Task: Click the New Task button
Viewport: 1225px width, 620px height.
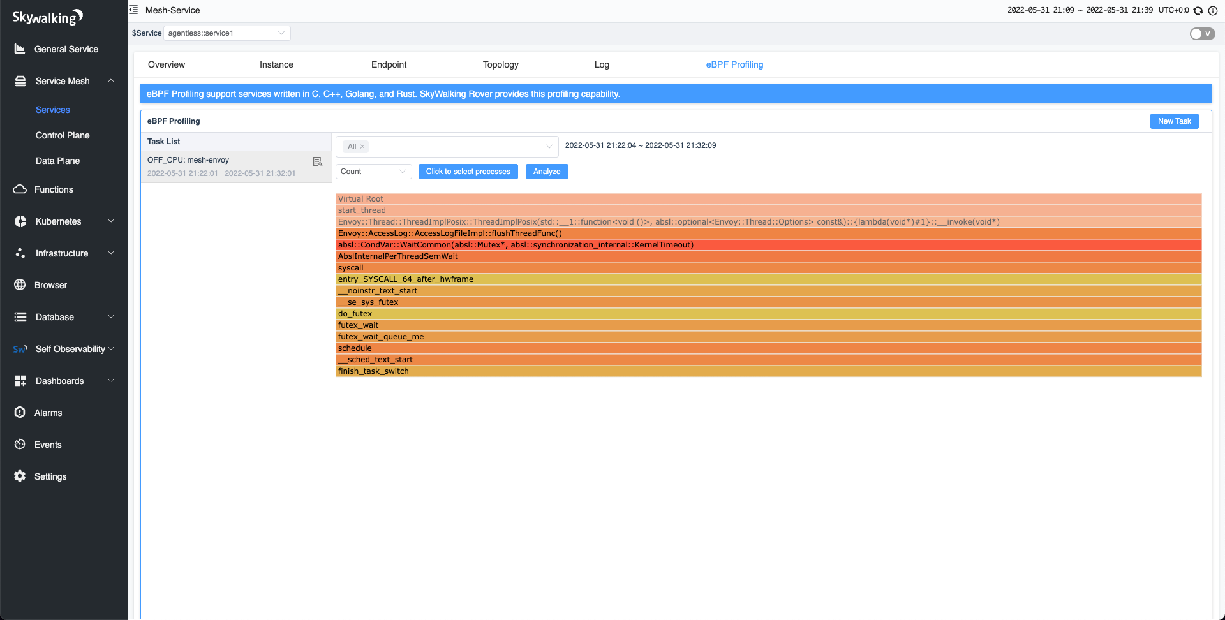Action: pyautogui.click(x=1174, y=121)
